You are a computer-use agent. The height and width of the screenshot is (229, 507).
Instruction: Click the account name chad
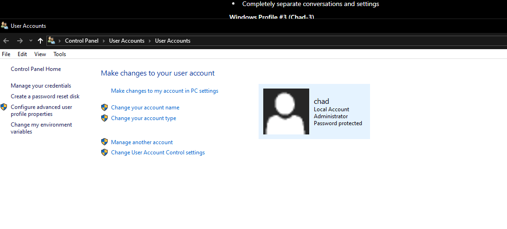pyautogui.click(x=321, y=102)
